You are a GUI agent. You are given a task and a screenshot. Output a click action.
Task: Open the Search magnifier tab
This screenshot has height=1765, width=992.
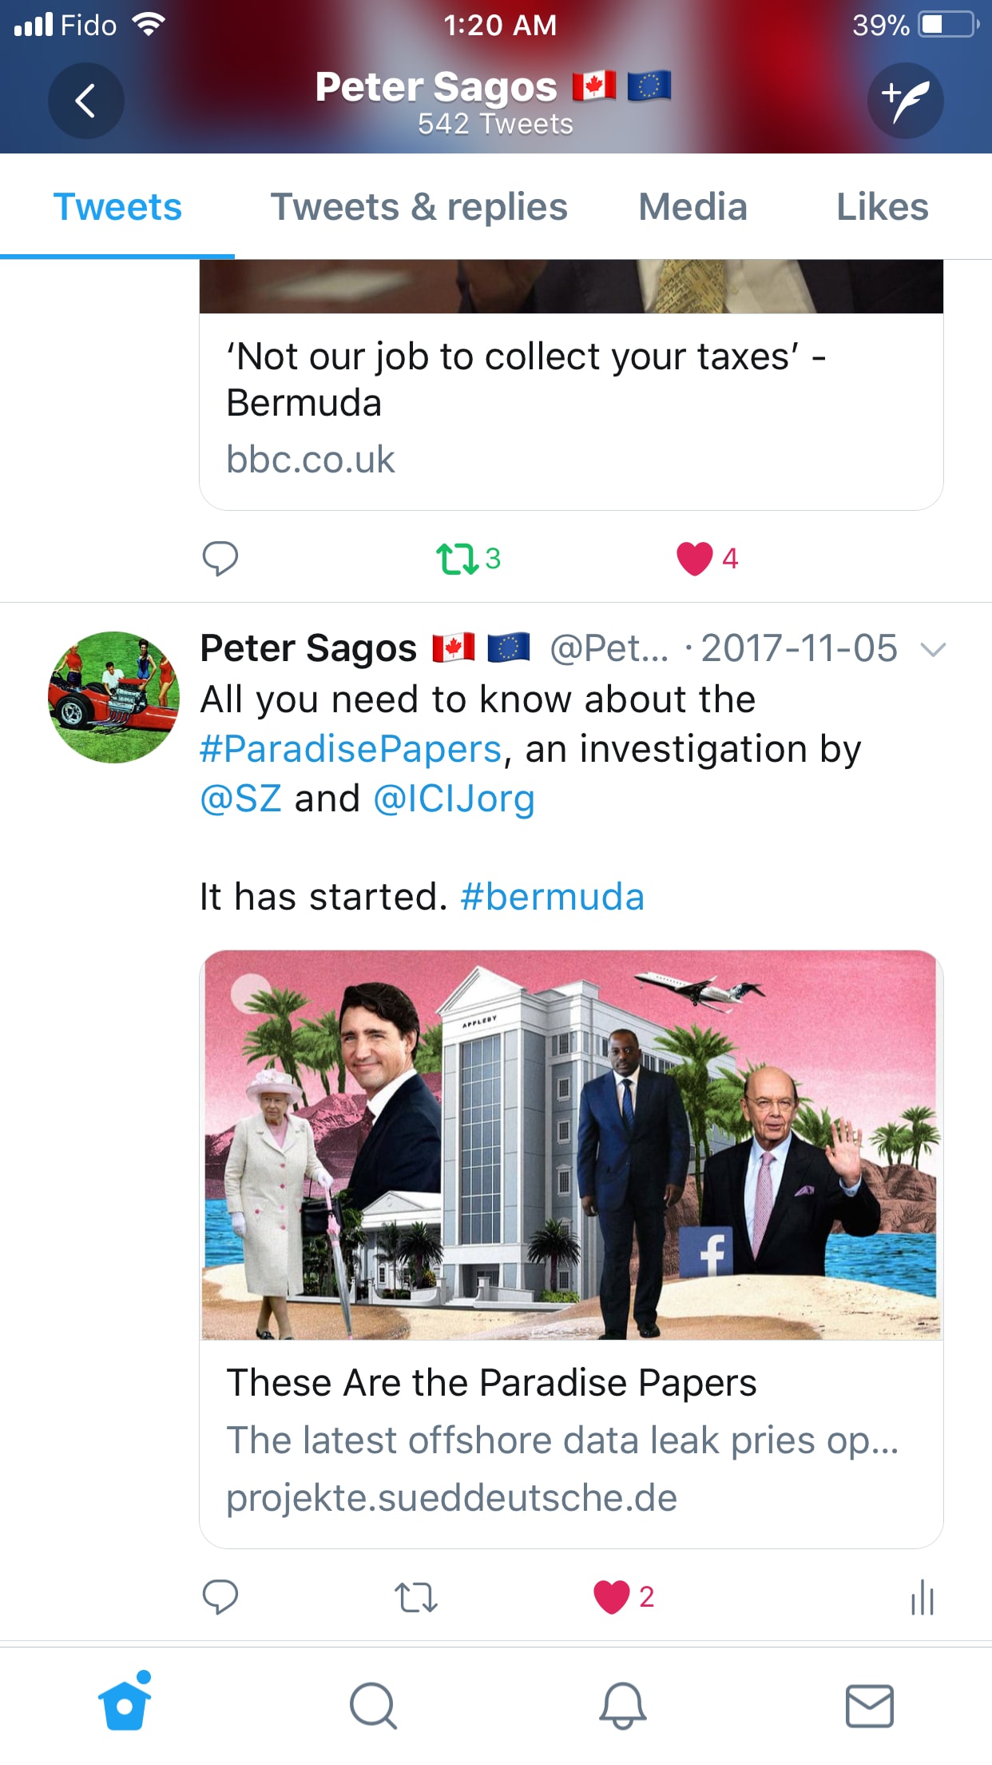coord(373,1706)
